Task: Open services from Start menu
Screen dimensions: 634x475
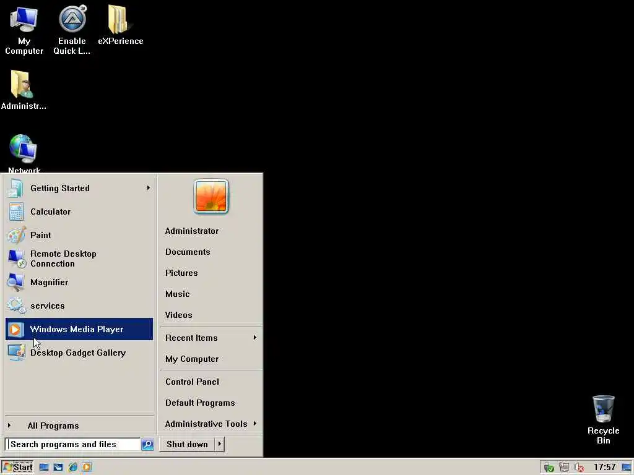Action: click(x=79, y=306)
